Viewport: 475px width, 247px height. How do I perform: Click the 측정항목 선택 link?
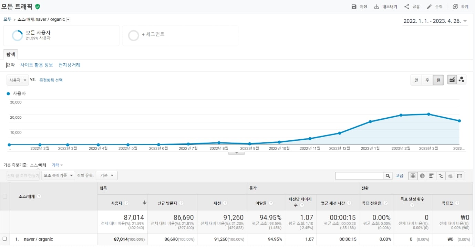[x=51, y=80]
